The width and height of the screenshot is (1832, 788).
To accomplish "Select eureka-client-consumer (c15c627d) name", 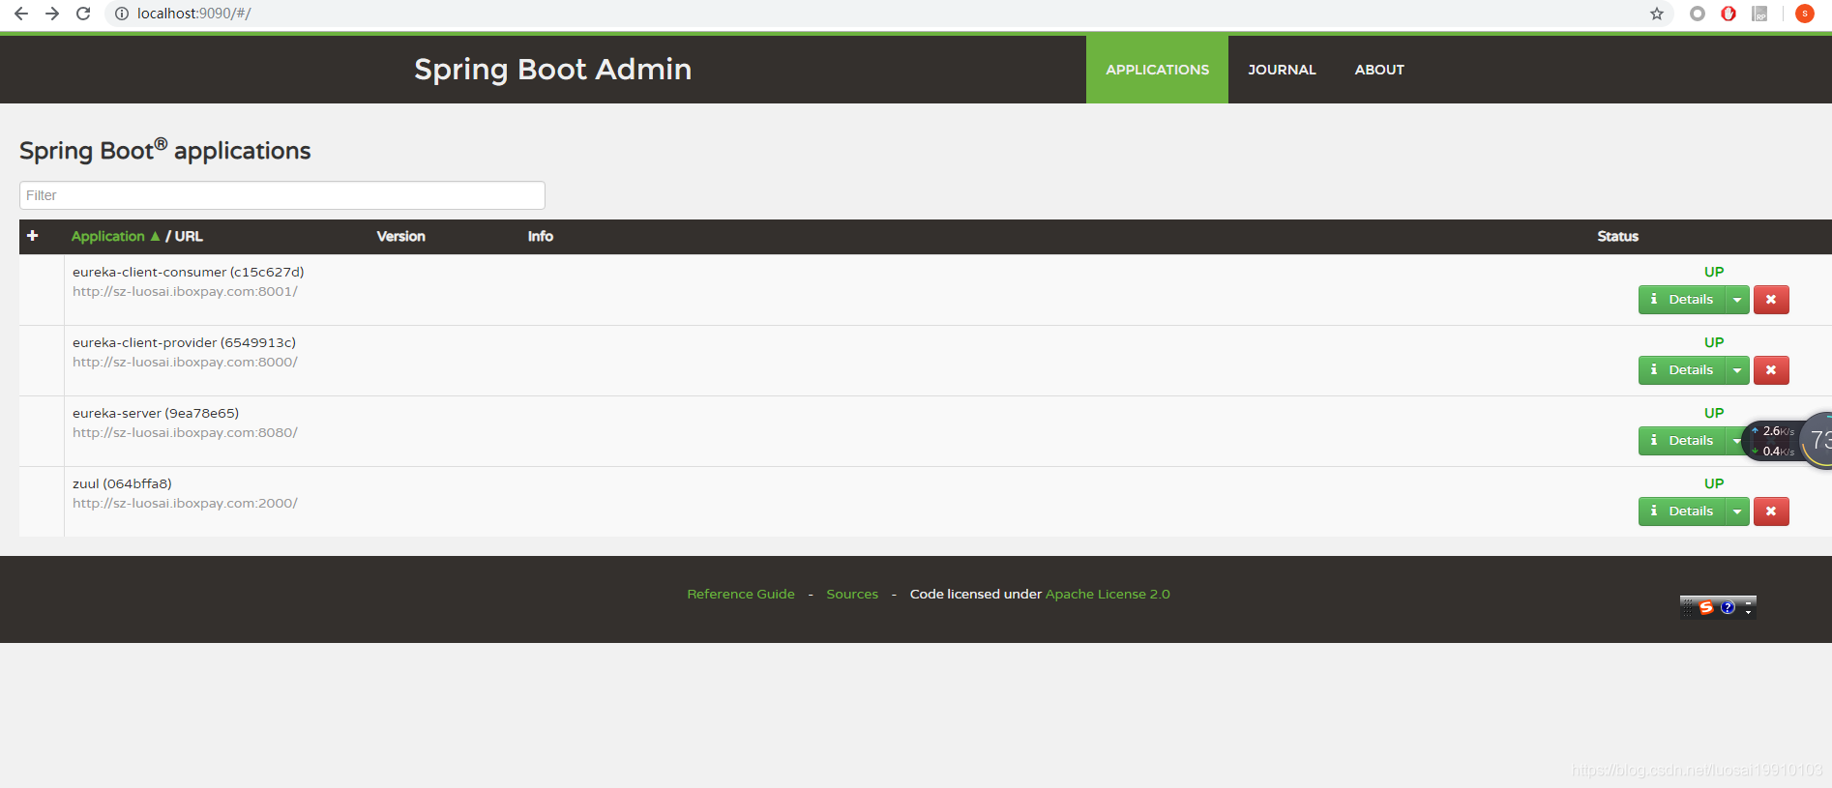I will [x=188, y=272].
